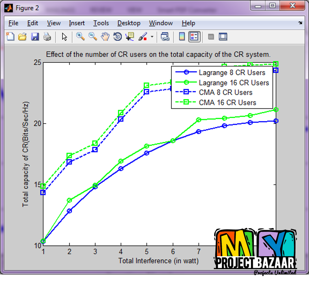
Task: Enable the Data Cursor tool
Action: coord(130,37)
